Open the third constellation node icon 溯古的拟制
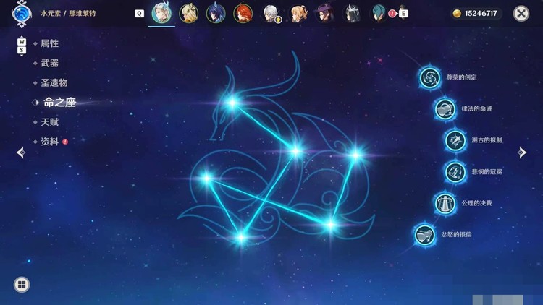Image resolution: width=543 pixels, height=305 pixels. pos(455,140)
